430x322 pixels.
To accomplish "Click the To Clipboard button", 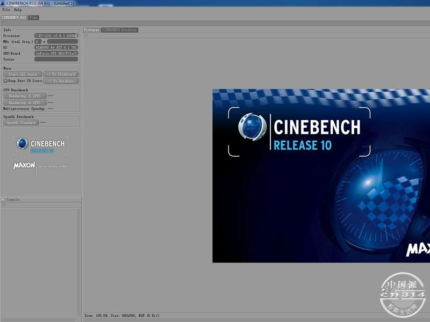I will (60, 74).
